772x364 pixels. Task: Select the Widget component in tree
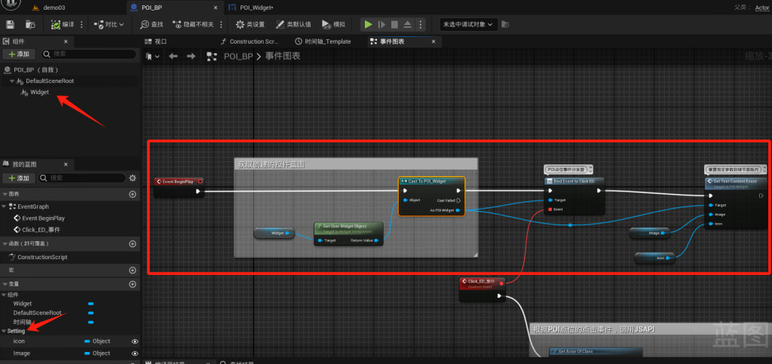[x=39, y=92]
